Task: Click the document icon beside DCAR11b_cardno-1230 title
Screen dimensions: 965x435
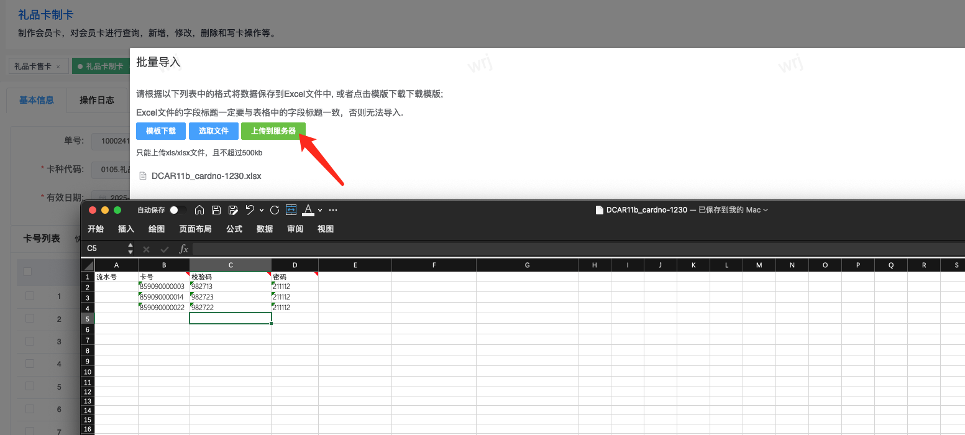Action: 599,210
